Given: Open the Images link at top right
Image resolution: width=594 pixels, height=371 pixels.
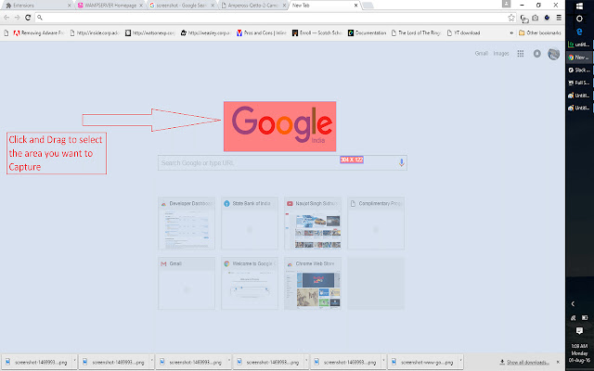Looking at the screenshot, I should [x=500, y=54].
